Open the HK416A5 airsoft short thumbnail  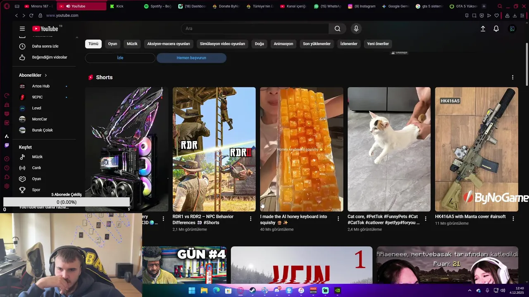477,149
